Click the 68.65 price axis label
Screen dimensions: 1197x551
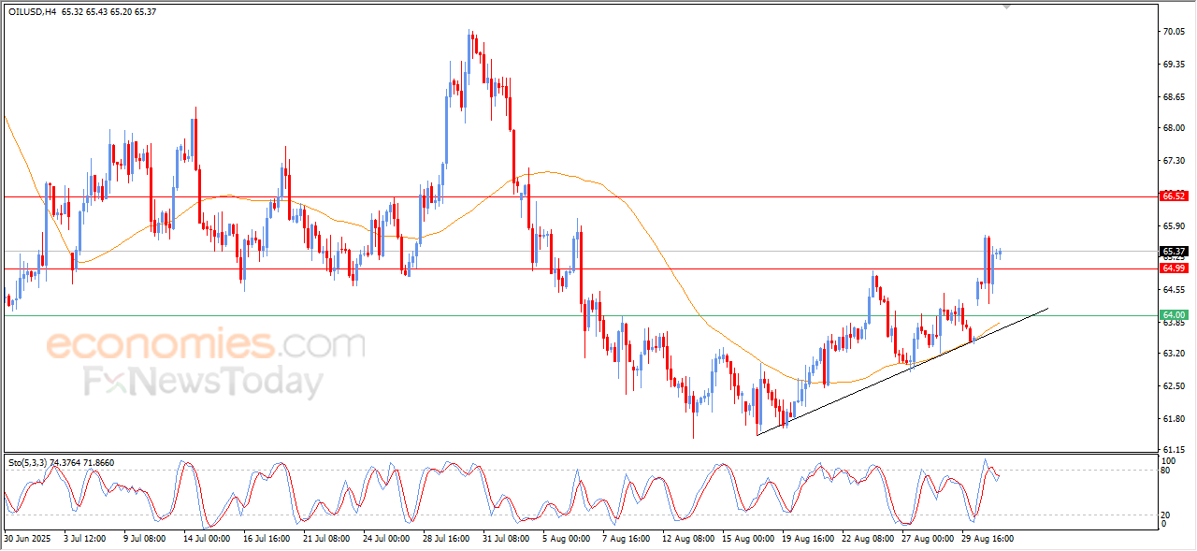[1175, 96]
